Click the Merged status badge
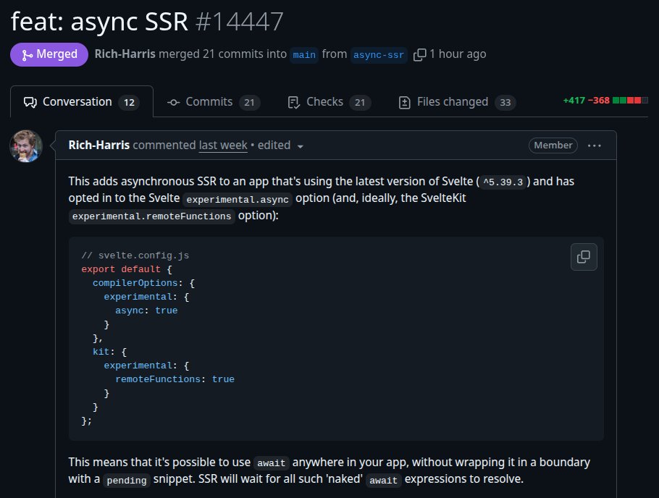The width and height of the screenshot is (659, 498). [49, 54]
